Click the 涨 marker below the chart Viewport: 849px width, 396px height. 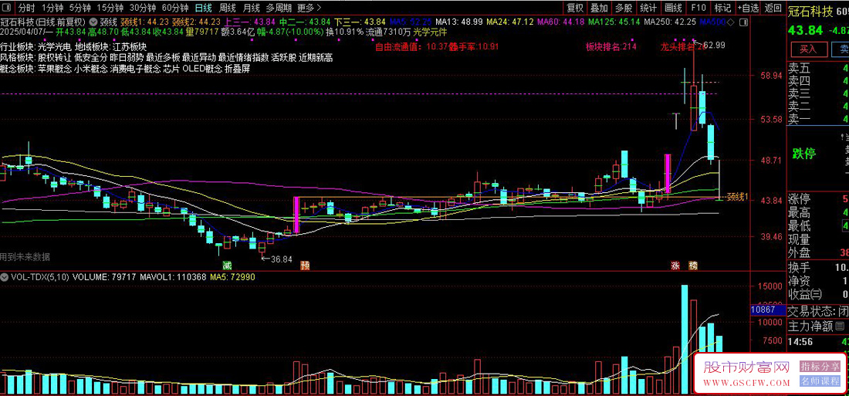[675, 266]
